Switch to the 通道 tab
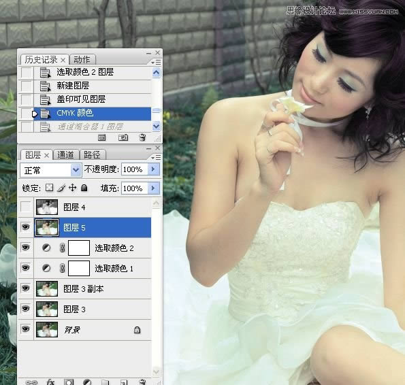Viewport: 405px width, 385px height. pos(65,155)
